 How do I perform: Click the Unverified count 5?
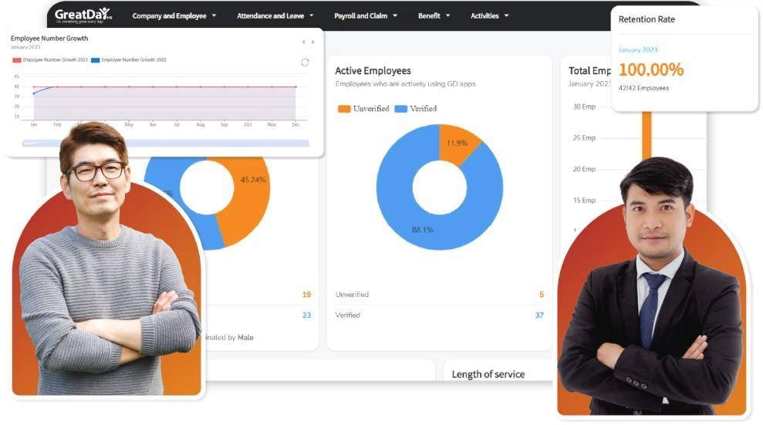pyautogui.click(x=541, y=295)
